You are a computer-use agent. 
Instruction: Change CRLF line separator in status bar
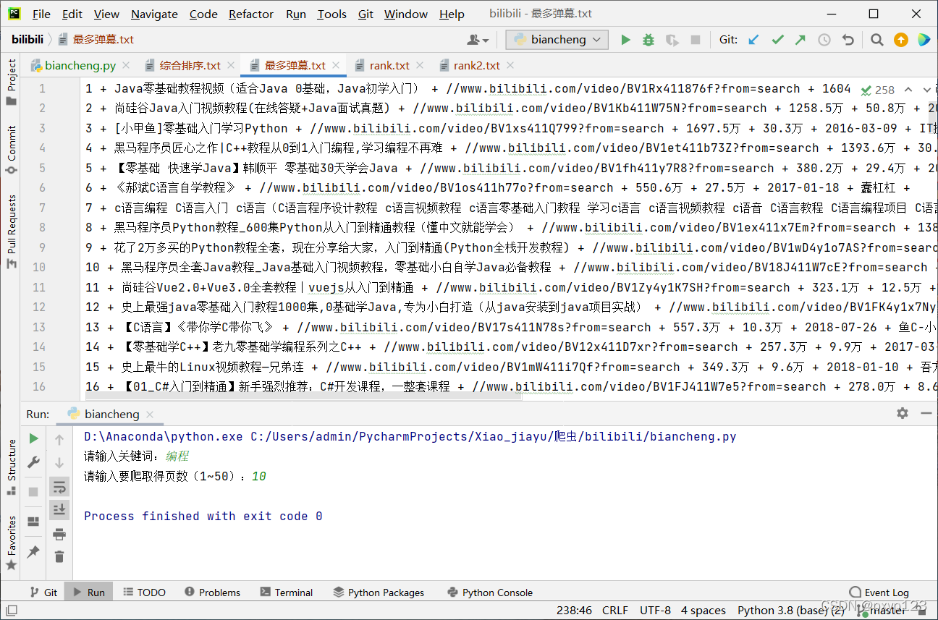[614, 611]
